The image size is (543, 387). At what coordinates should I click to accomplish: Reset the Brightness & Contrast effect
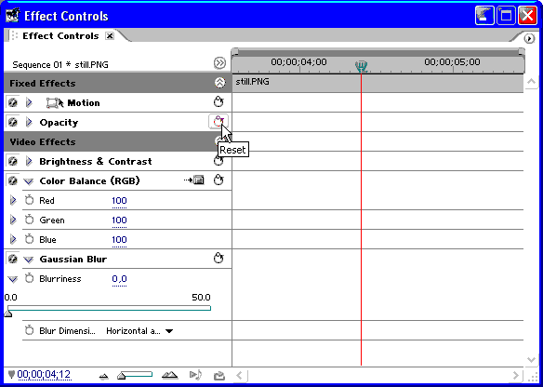[219, 161]
